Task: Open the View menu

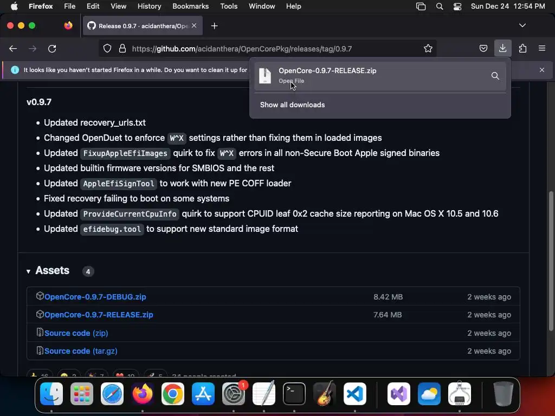Action: (x=118, y=6)
